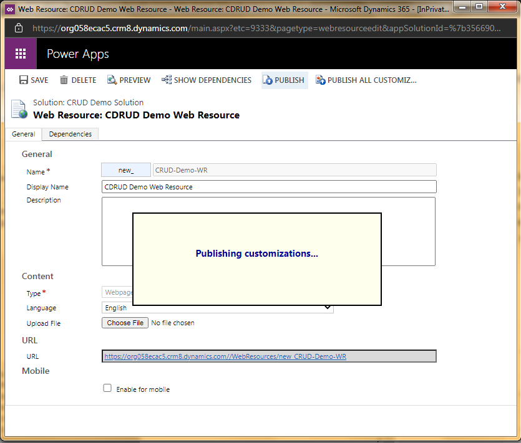Minimize the browser window
The image size is (521, 443).
(x=462, y=7)
